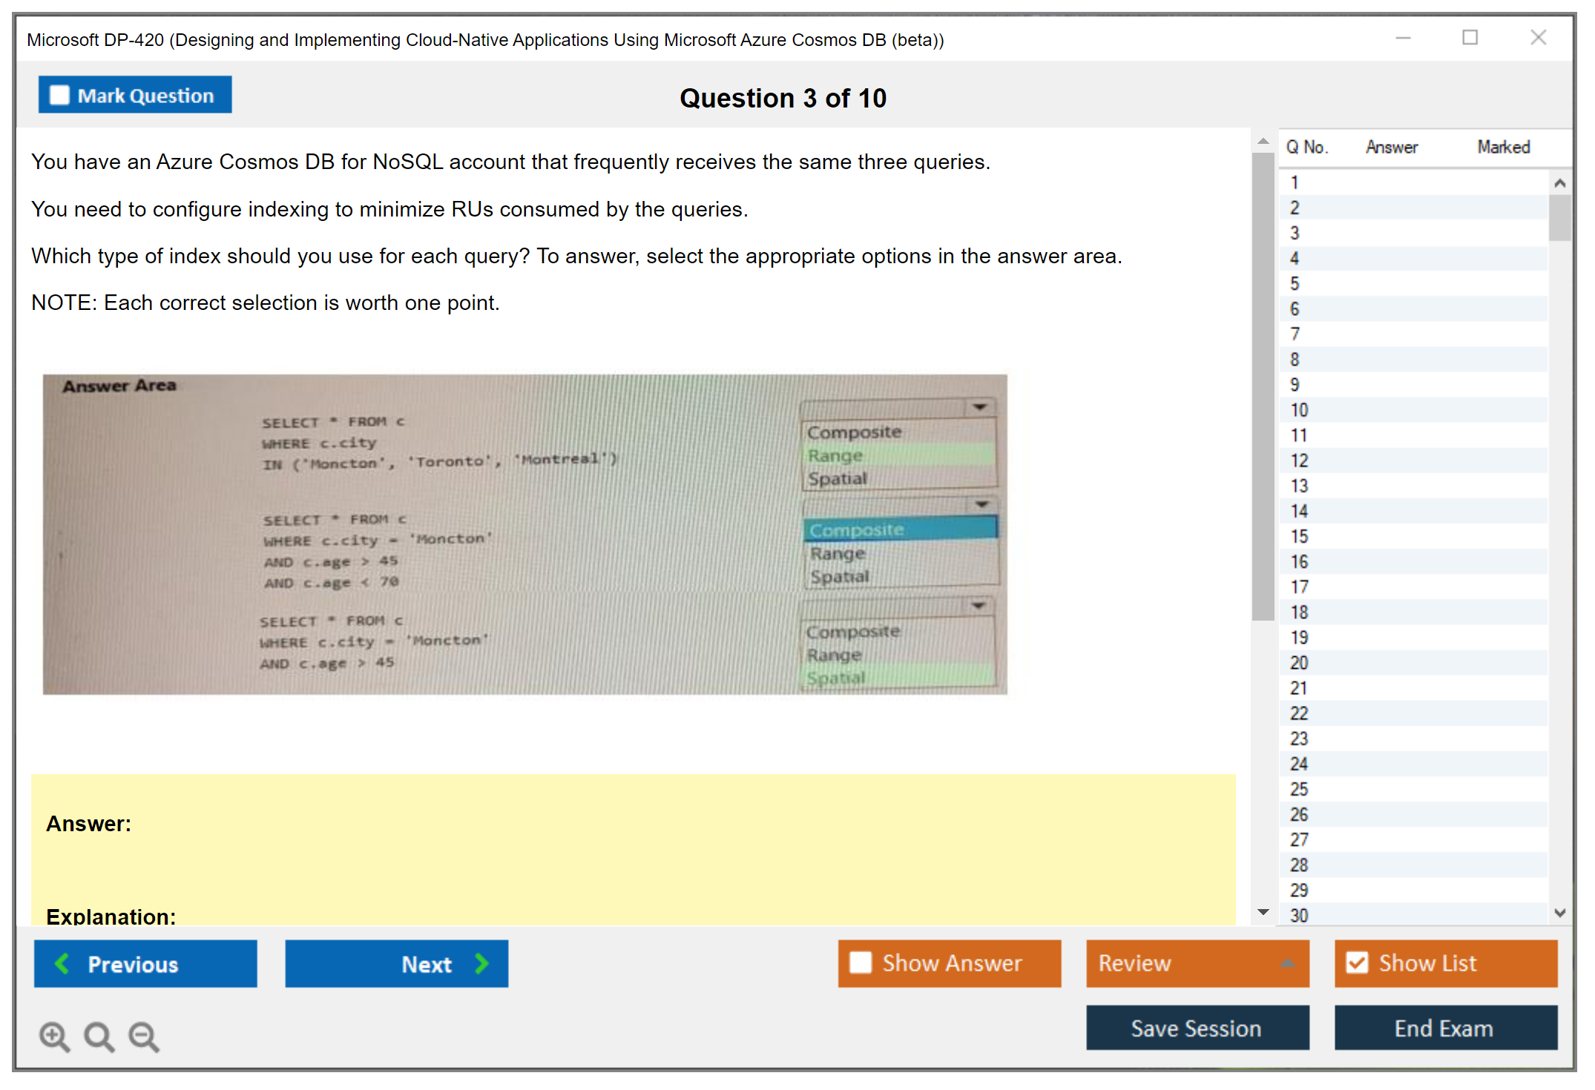Click the Marked column header
The image size is (1595, 1090).
(x=1503, y=147)
